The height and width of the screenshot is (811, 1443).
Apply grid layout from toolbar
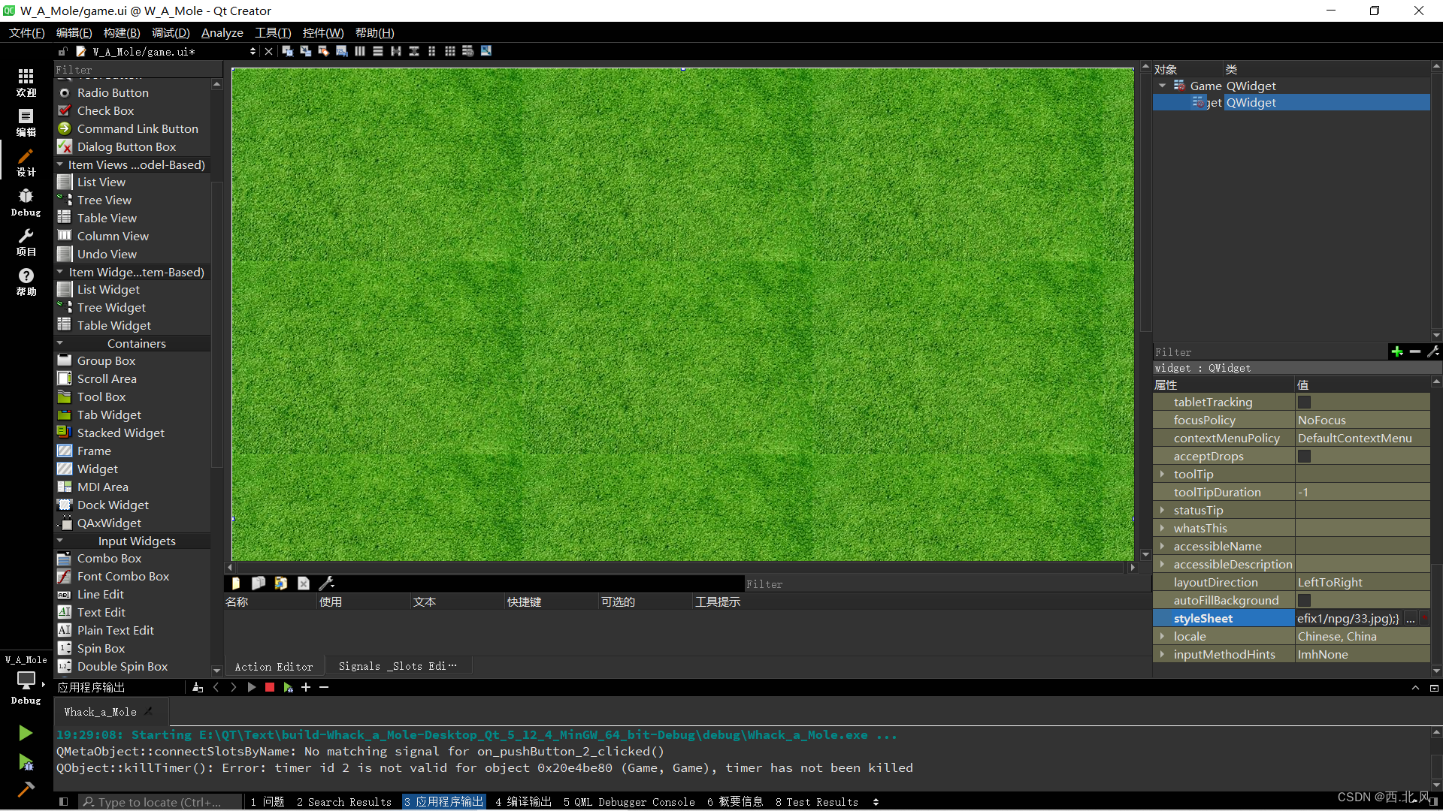point(450,51)
